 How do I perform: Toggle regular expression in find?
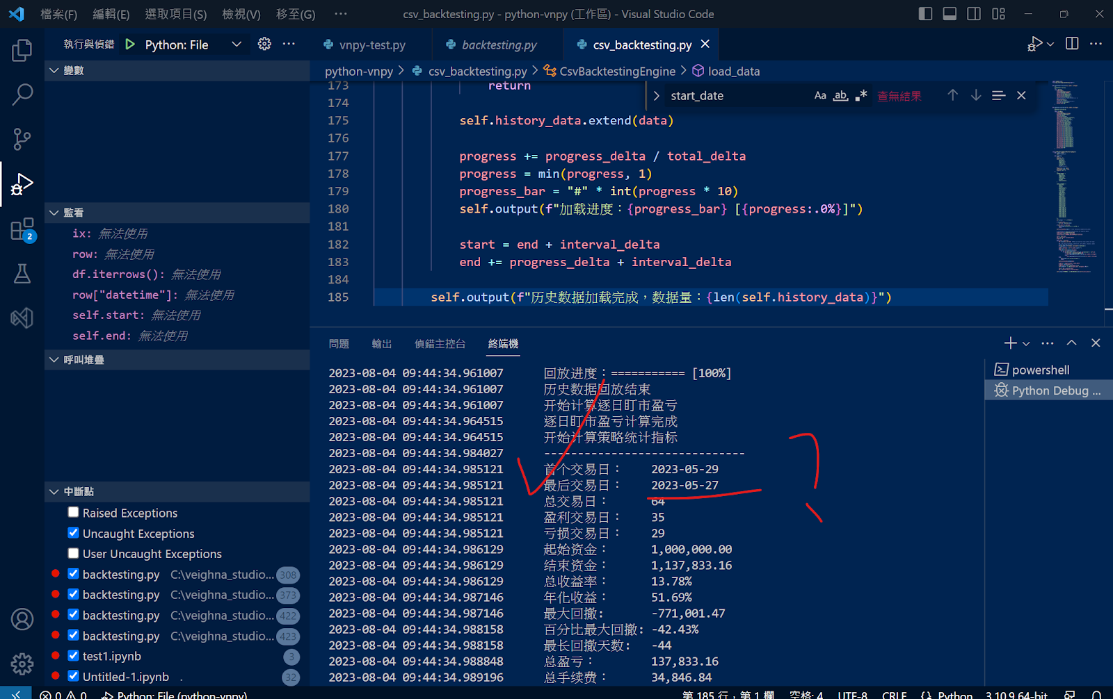pos(861,95)
